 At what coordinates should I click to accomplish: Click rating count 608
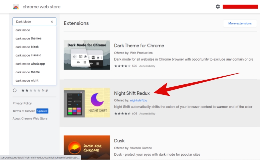pyautogui.click(x=135, y=113)
